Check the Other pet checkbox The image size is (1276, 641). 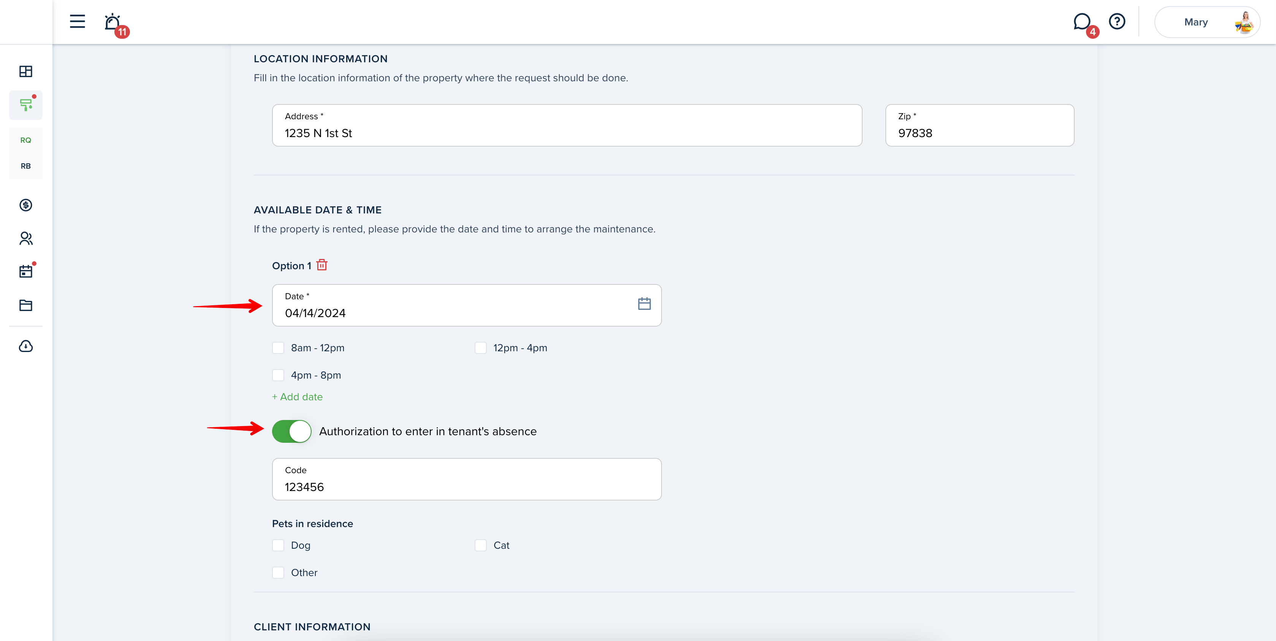click(279, 573)
